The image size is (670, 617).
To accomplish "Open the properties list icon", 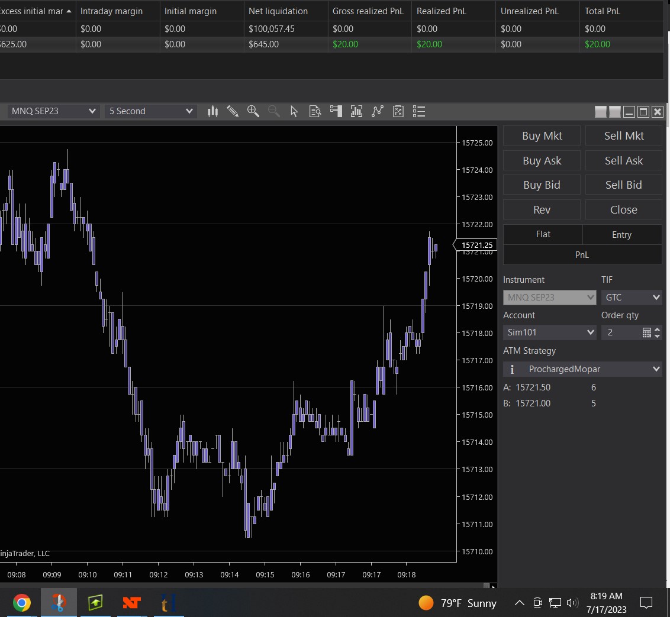I will [x=419, y=111].
